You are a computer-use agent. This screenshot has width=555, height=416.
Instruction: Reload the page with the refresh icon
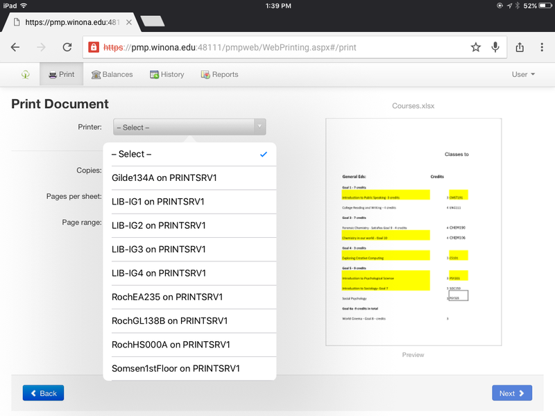coord(67,47)
